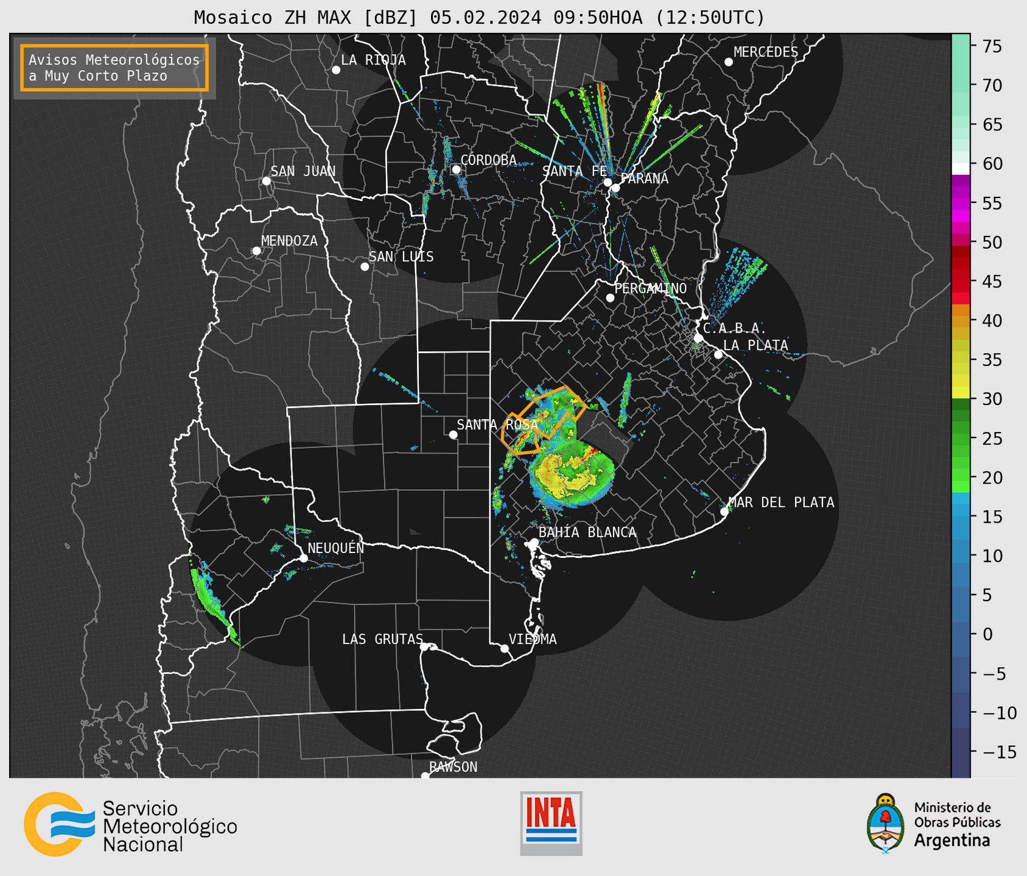This screenshot has height=876, width=1027.
Task: Click the INTA logo
Action: coord(551,823)
